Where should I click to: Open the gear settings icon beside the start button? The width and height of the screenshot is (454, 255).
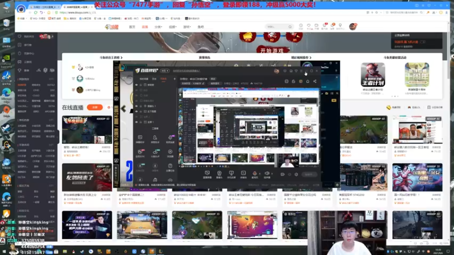pos(296,175)
